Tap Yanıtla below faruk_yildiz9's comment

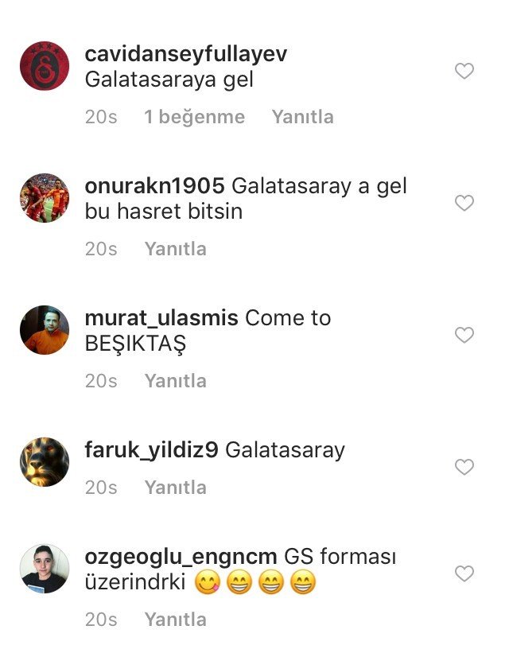pyautogui.click(x=176, y=488)
